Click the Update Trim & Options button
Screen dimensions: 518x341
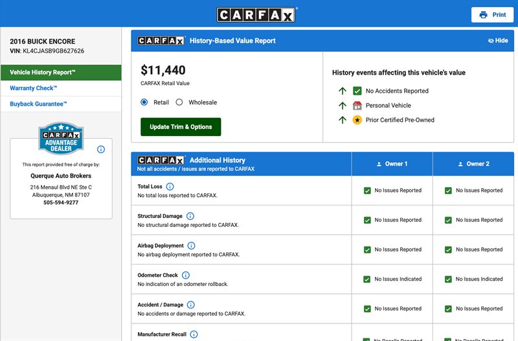tap(181, 127)
